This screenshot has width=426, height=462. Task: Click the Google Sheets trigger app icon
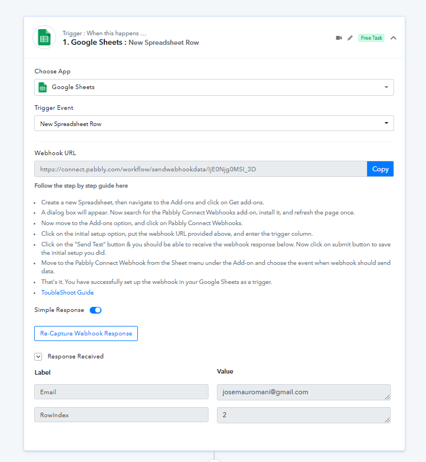[44, 38]
